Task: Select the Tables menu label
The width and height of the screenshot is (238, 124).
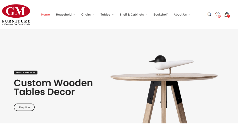Action: coord(105,15)
